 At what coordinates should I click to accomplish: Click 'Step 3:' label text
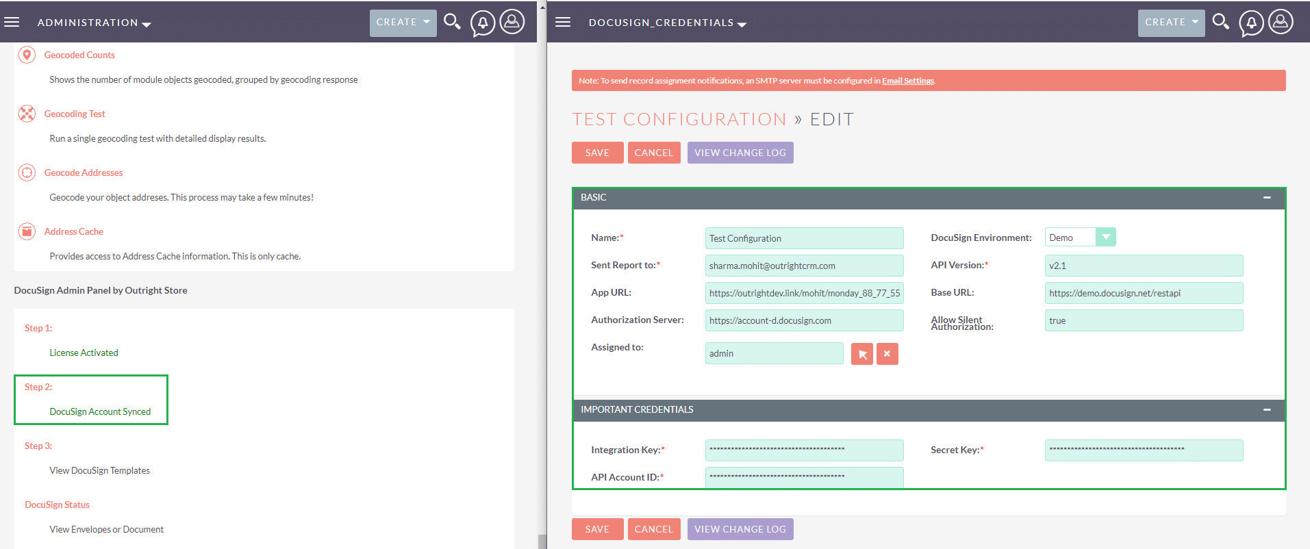38,446
